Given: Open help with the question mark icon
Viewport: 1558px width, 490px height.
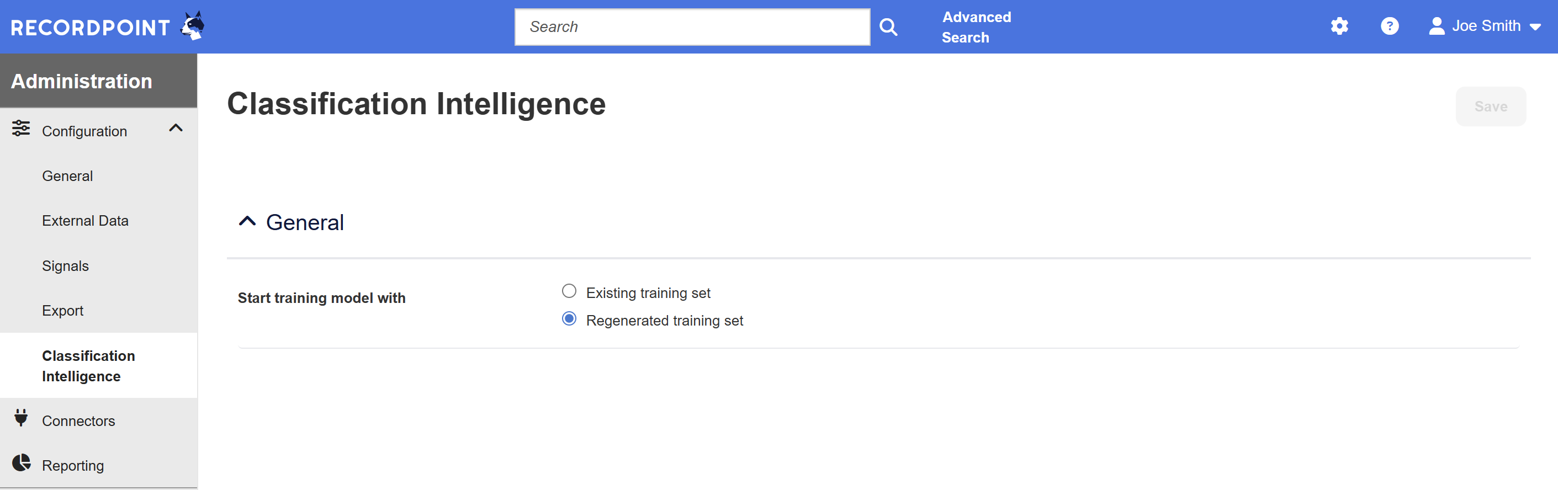Looking at the screenshot, I should 1389,26.
